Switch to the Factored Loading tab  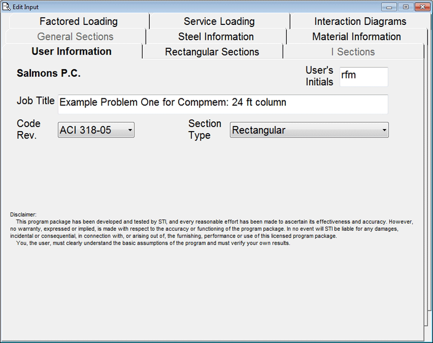click(x=78, y=21)
